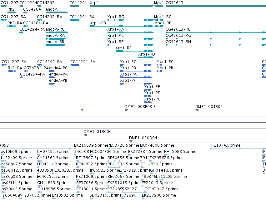Viewport: 266px width, 200px height.
Task: Select the Xrp1 gene label
Action: point(94,3)
